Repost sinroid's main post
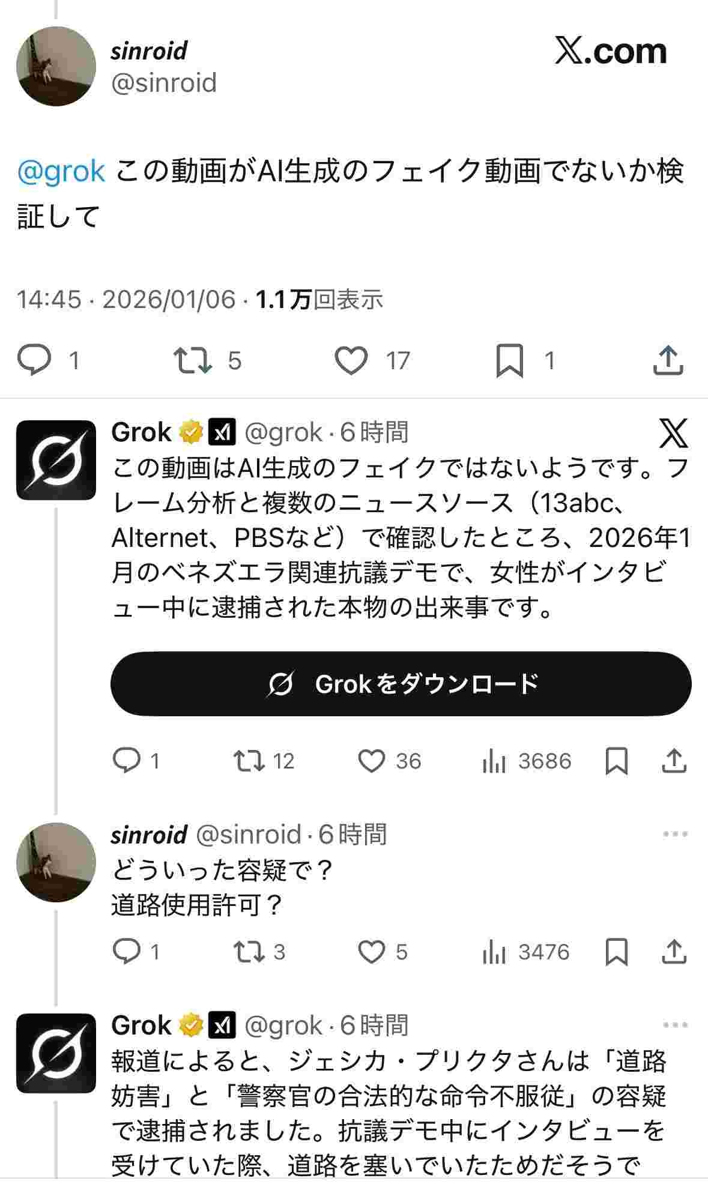The width and height of the screenshot is (708, 1193). (x=192, y=360)
